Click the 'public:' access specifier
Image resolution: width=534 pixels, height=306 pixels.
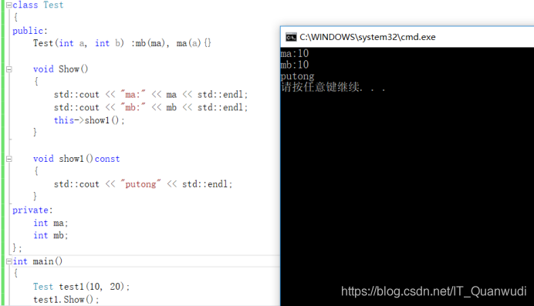30,31
